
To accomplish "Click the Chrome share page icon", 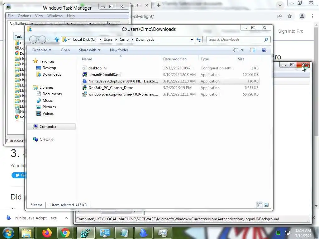I will click(x=280, y=16).
